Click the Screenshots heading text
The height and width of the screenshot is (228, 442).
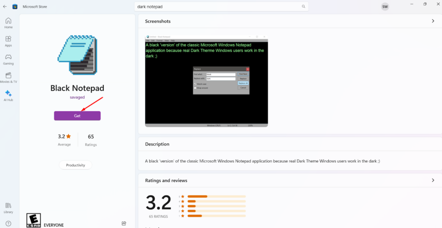(157, 21)
